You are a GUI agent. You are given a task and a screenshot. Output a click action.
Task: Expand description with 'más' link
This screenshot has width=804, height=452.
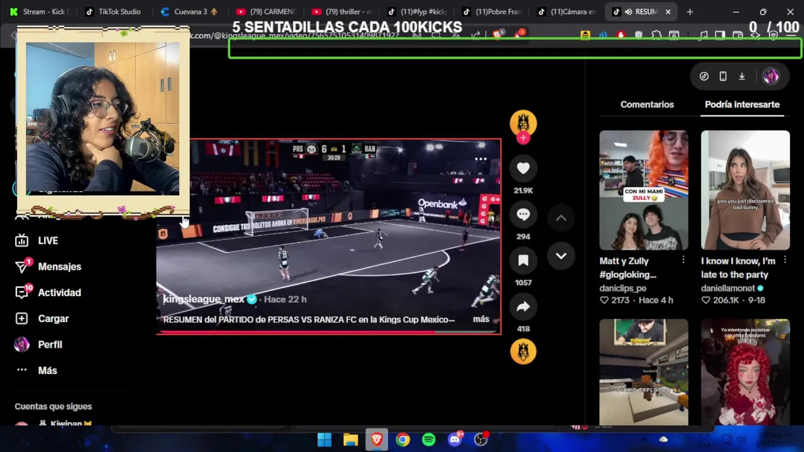tap(481, 320)
